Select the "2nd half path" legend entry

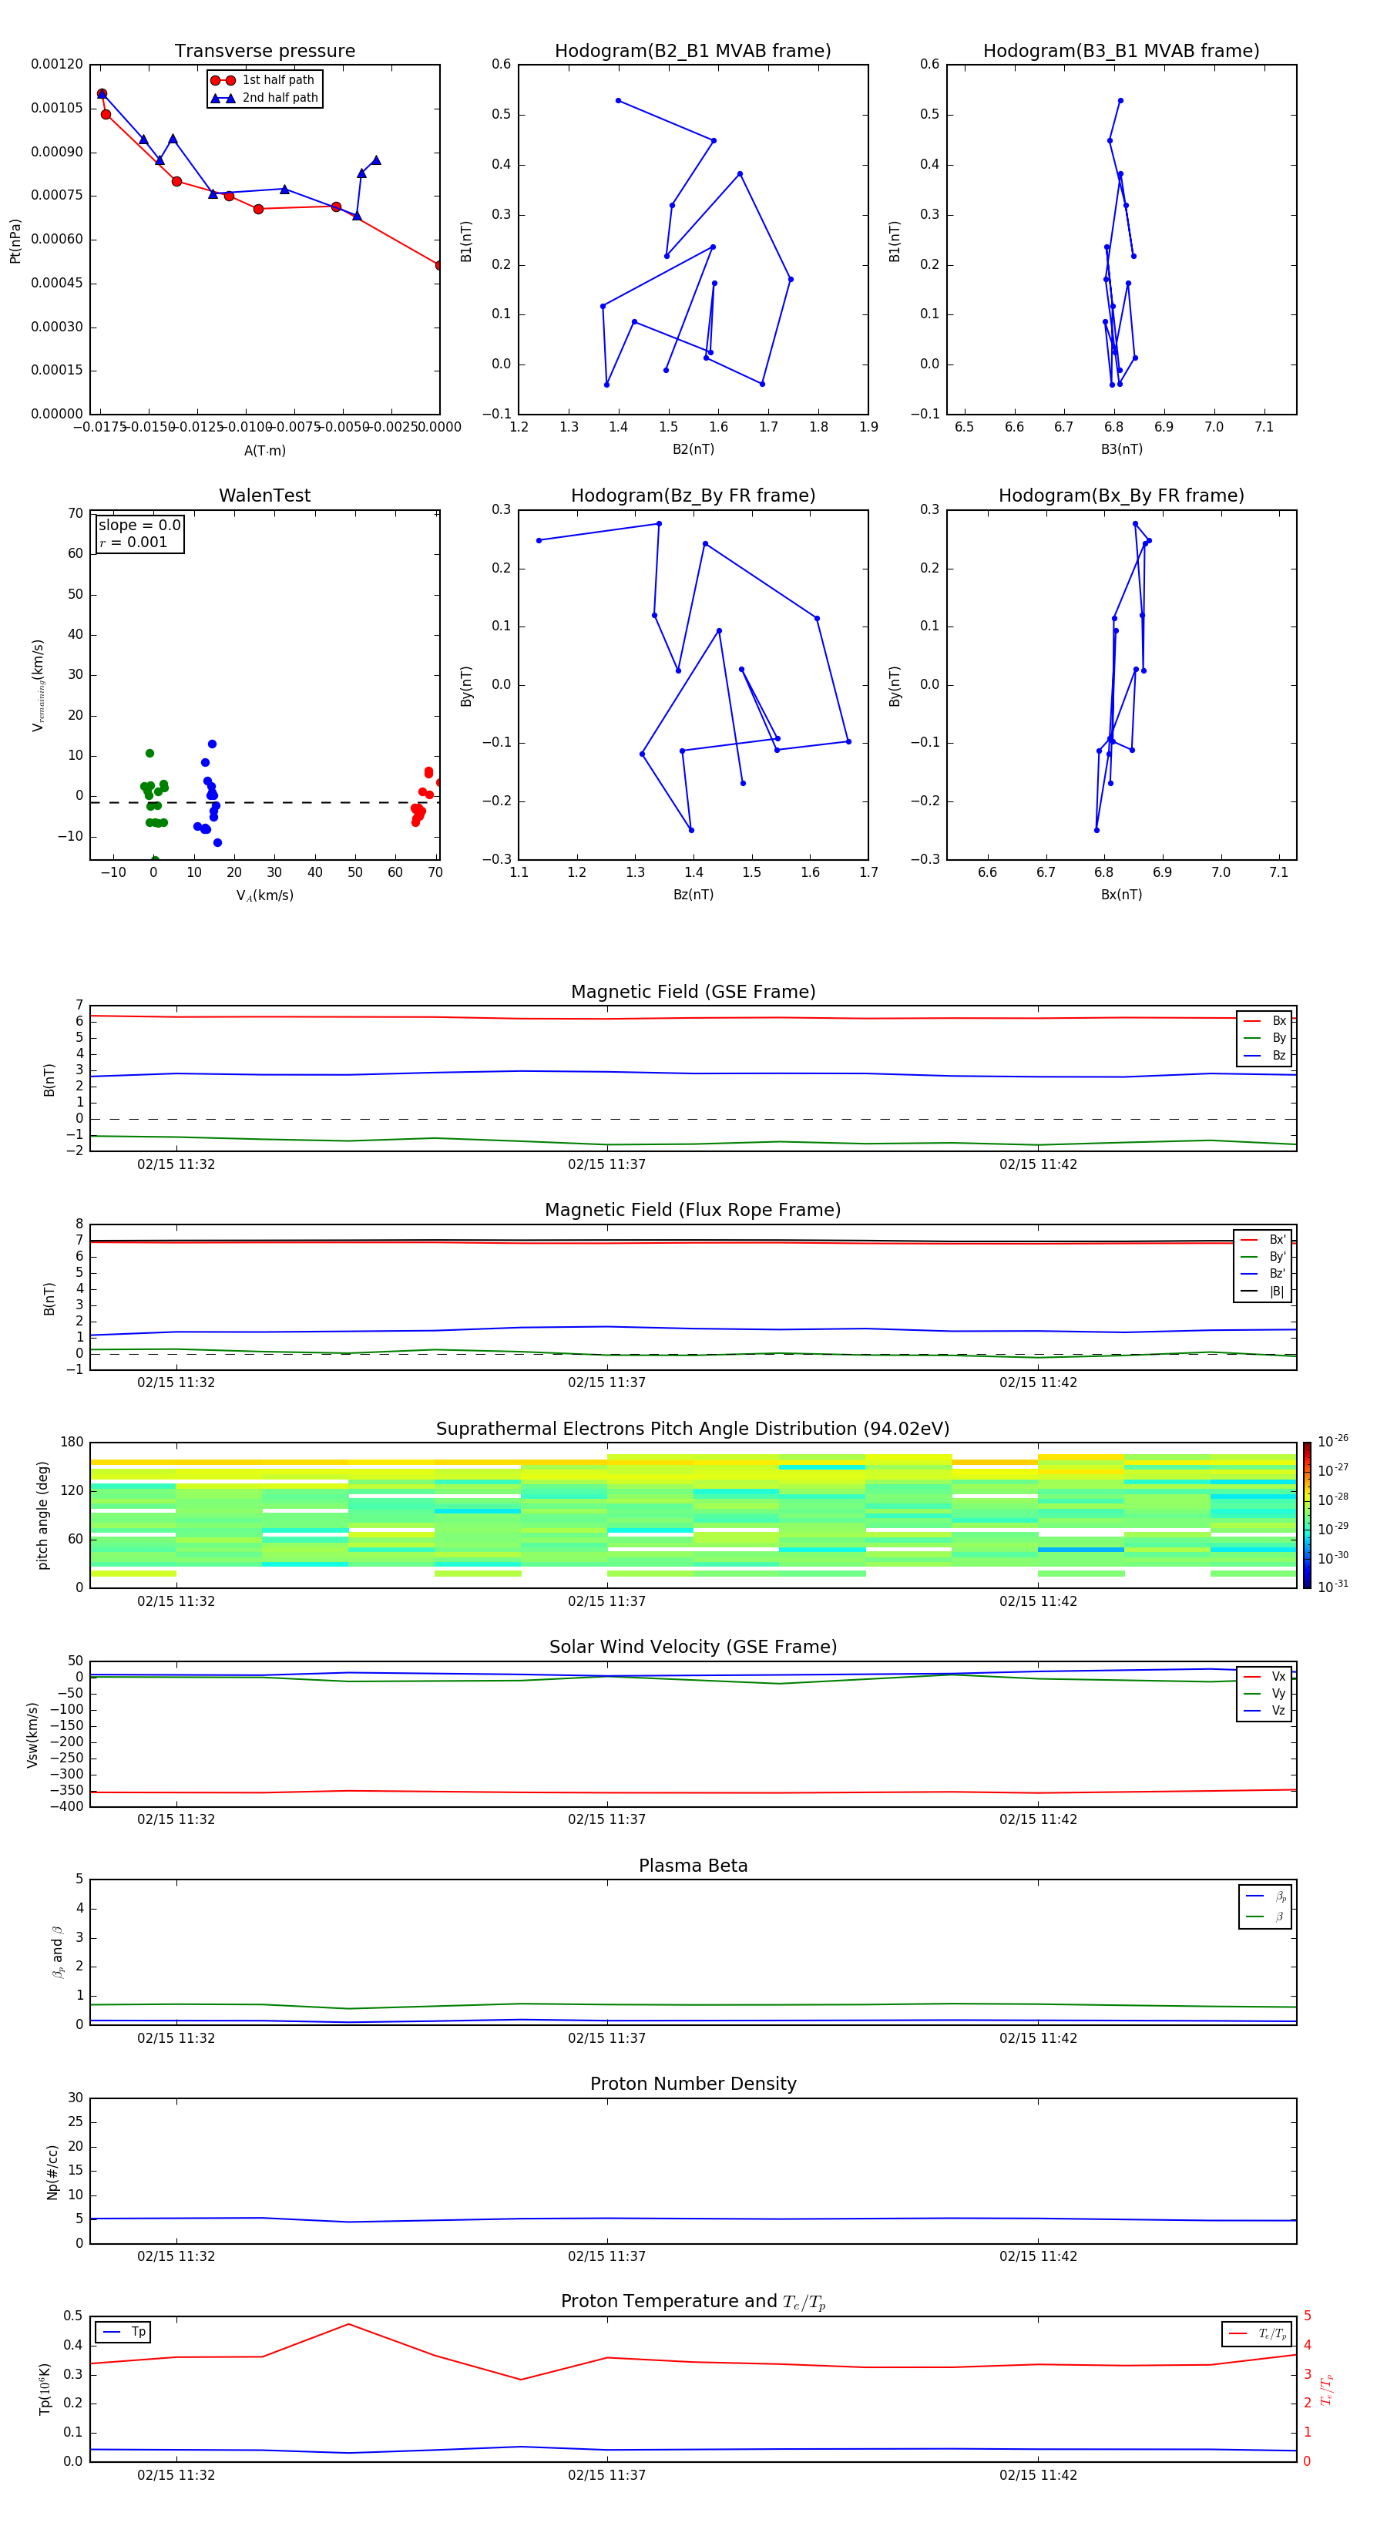coord(264,98)
